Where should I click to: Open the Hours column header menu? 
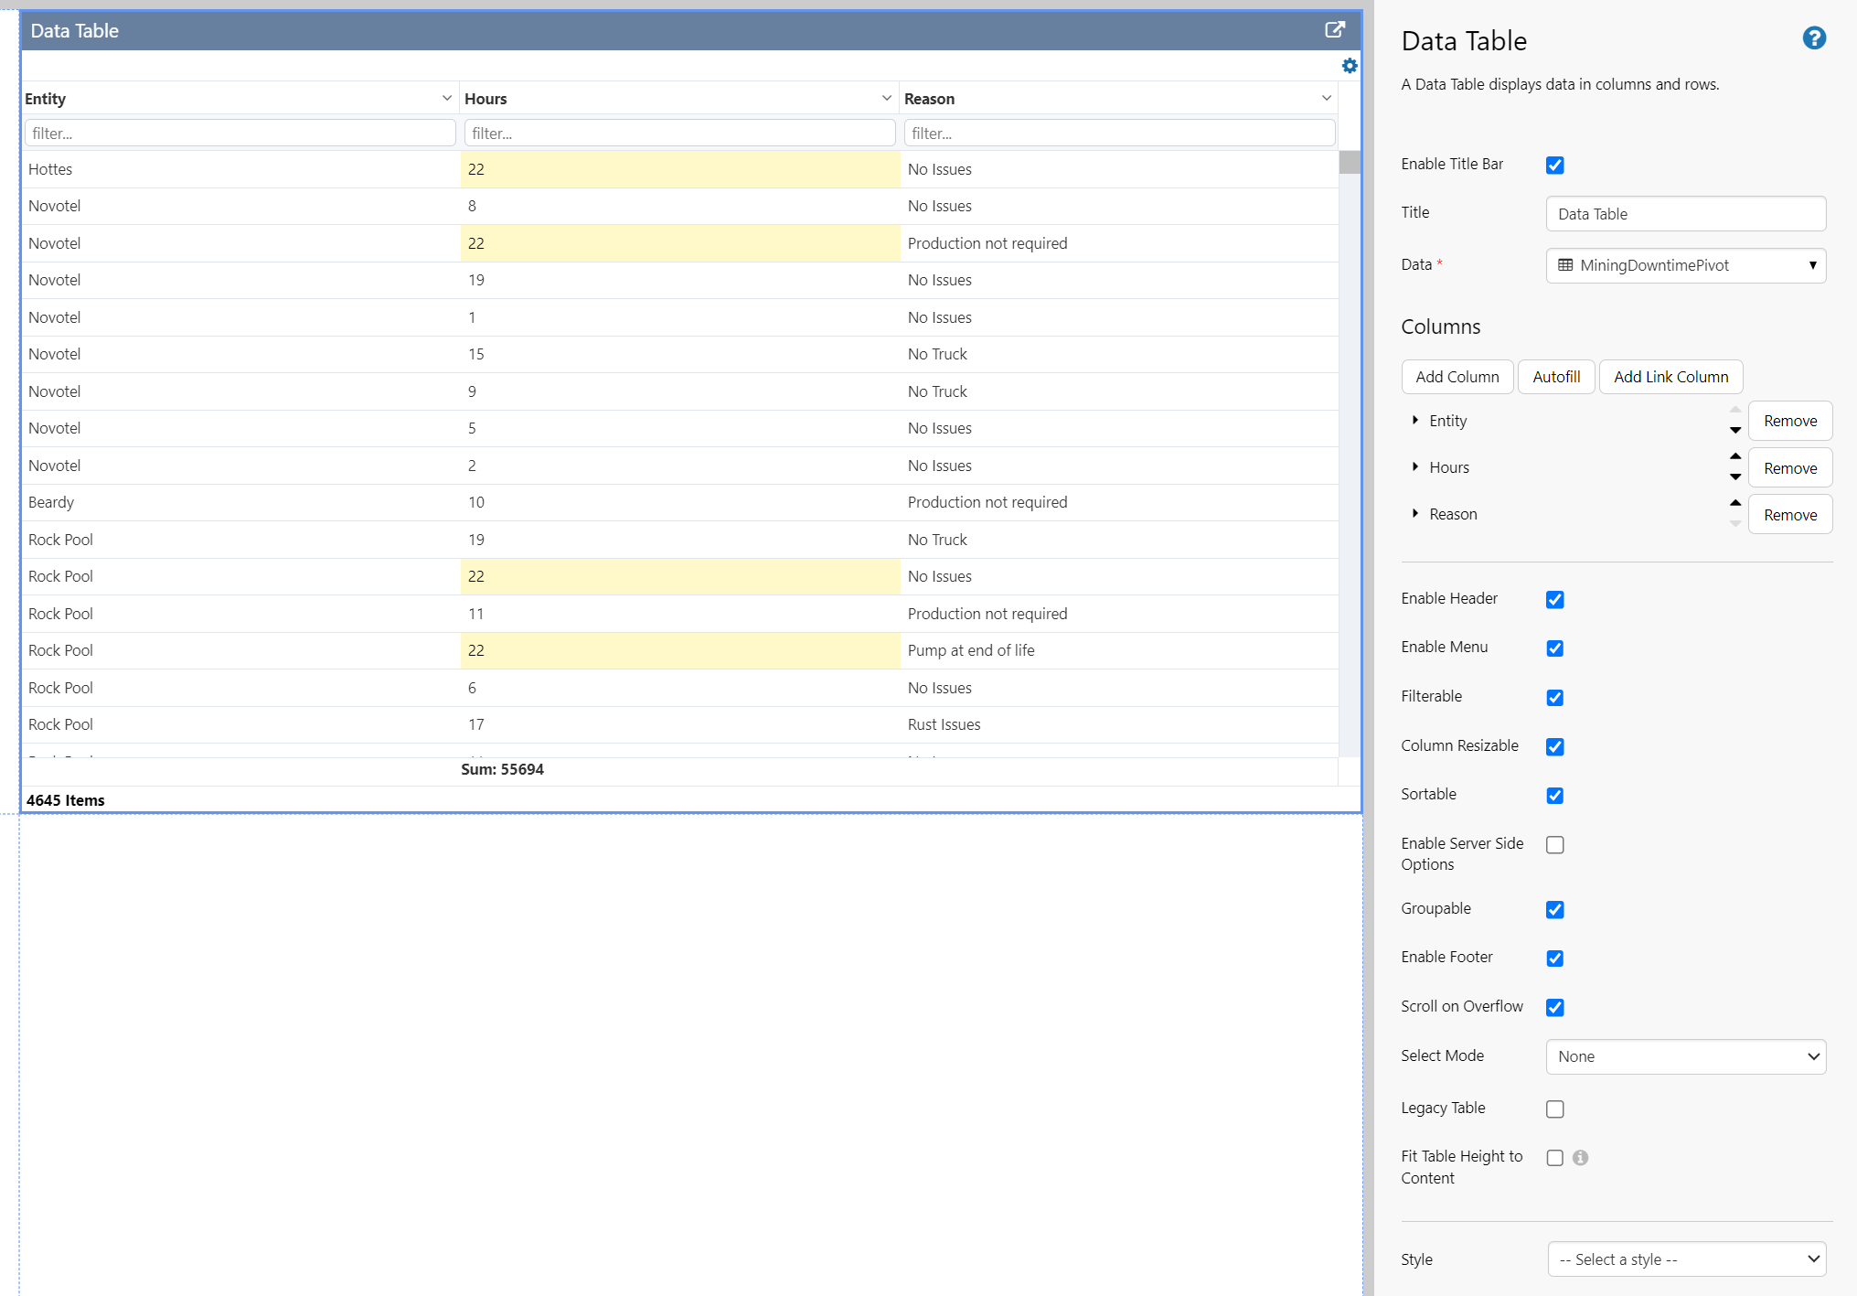click(885, 97)
